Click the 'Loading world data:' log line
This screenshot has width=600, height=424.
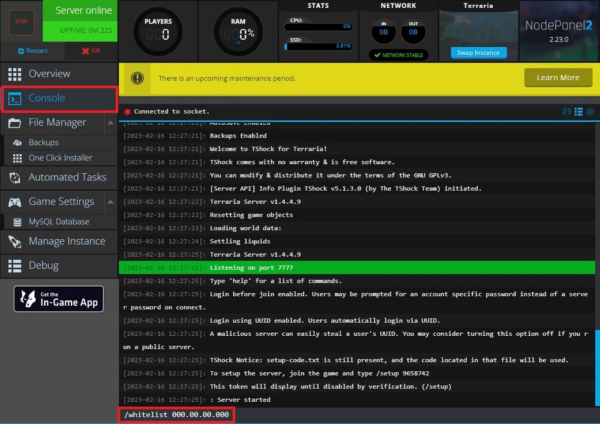[357, 228]
